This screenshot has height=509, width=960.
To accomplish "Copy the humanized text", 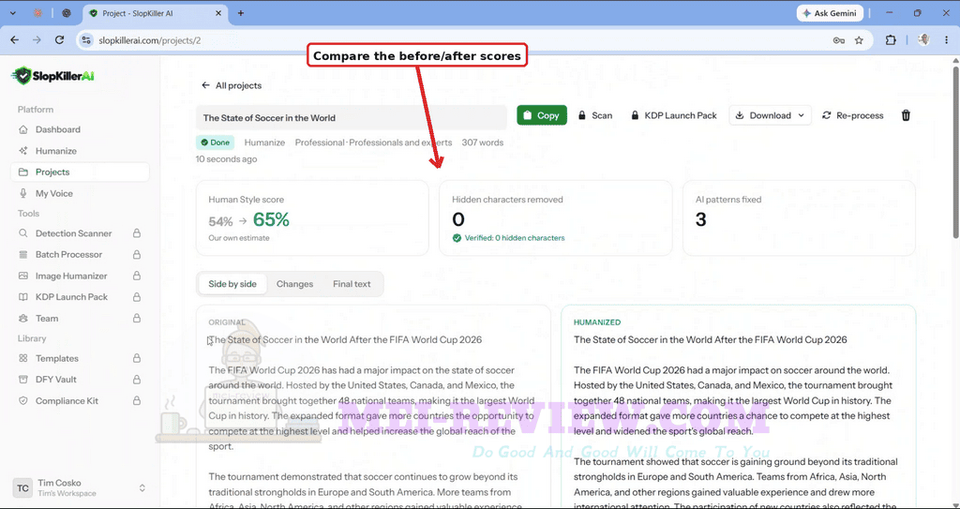I will [x=542, y=115].
